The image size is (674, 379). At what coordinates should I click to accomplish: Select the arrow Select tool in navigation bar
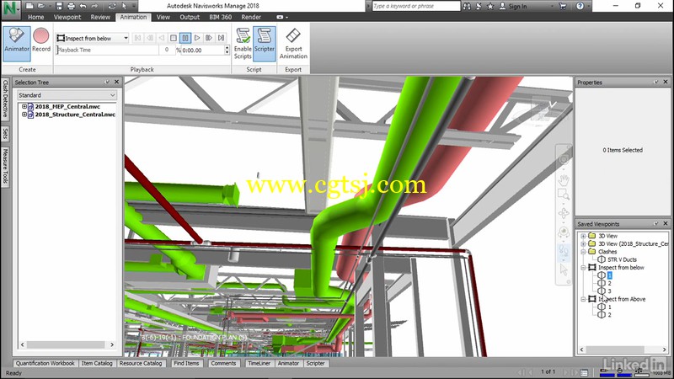tap(564, 270)
